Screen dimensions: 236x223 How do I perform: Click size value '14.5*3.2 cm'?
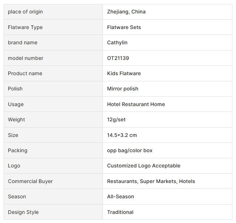pos(122,135)
